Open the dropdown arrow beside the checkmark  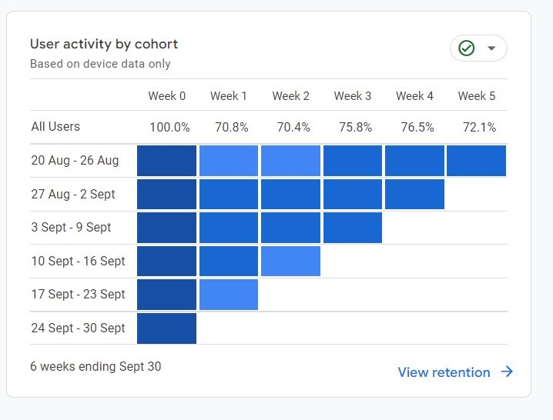(492, 48)
